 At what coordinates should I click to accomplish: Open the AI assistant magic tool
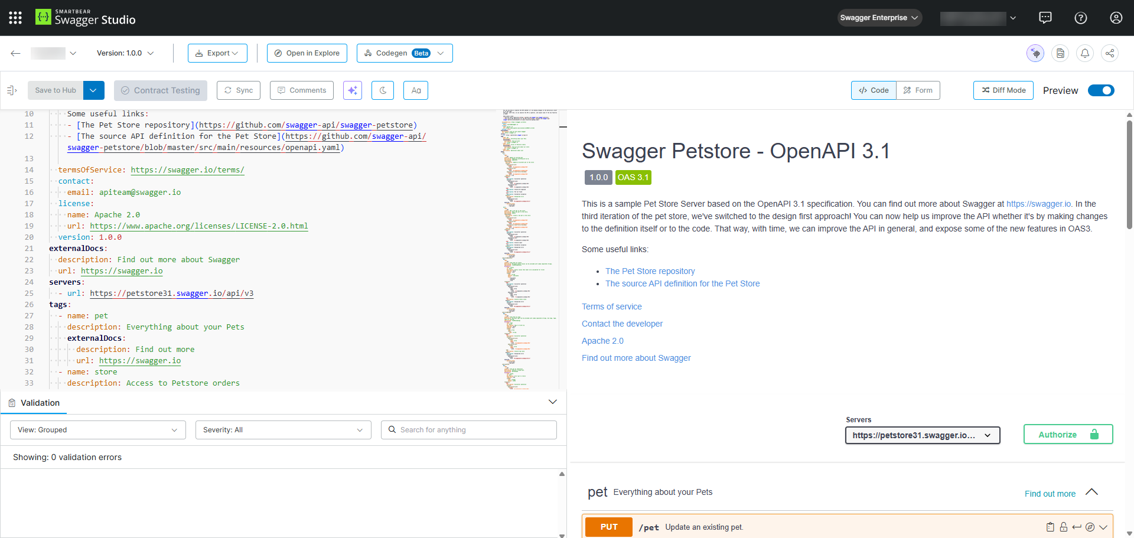click(x=353, y=90)
